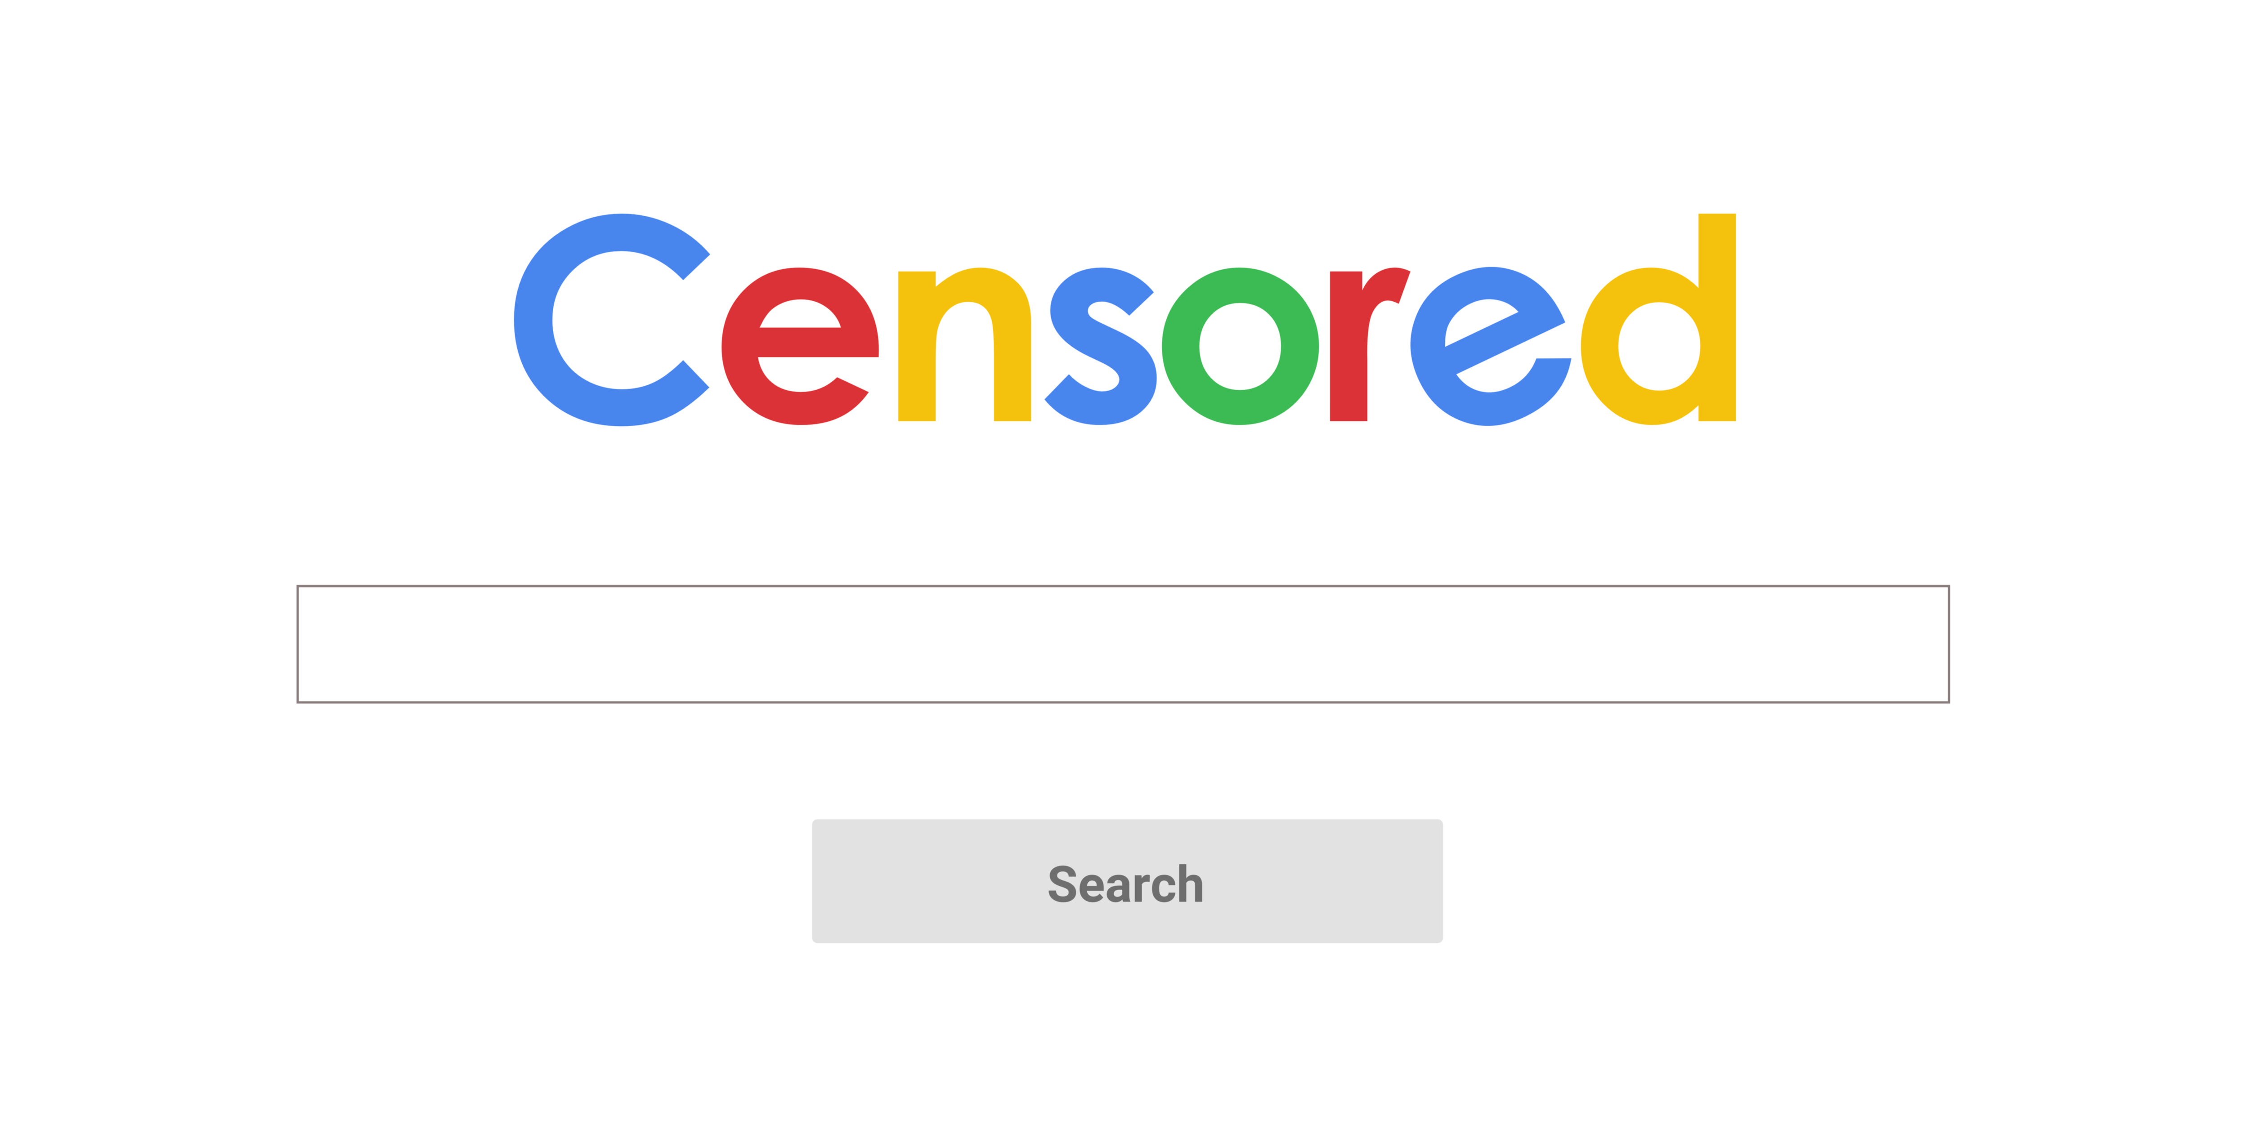
Task: Click the red e following the C
Action: coord(800,346)
